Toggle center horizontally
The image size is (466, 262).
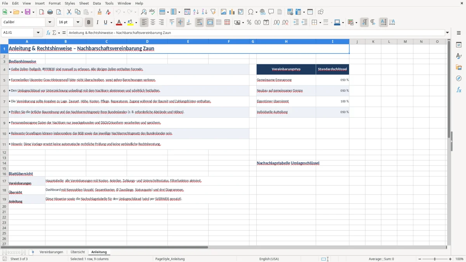pyautogui.click(x=153, y=23)
